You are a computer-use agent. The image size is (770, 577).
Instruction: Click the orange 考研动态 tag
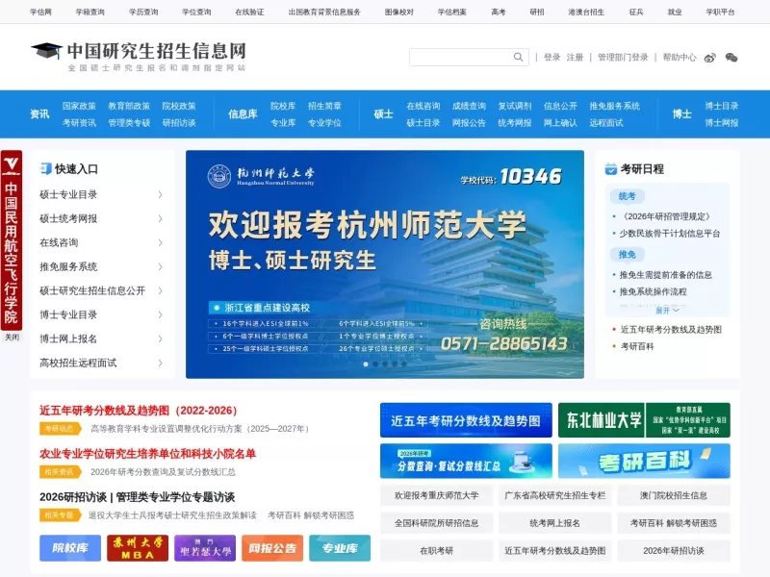[60, 428]
